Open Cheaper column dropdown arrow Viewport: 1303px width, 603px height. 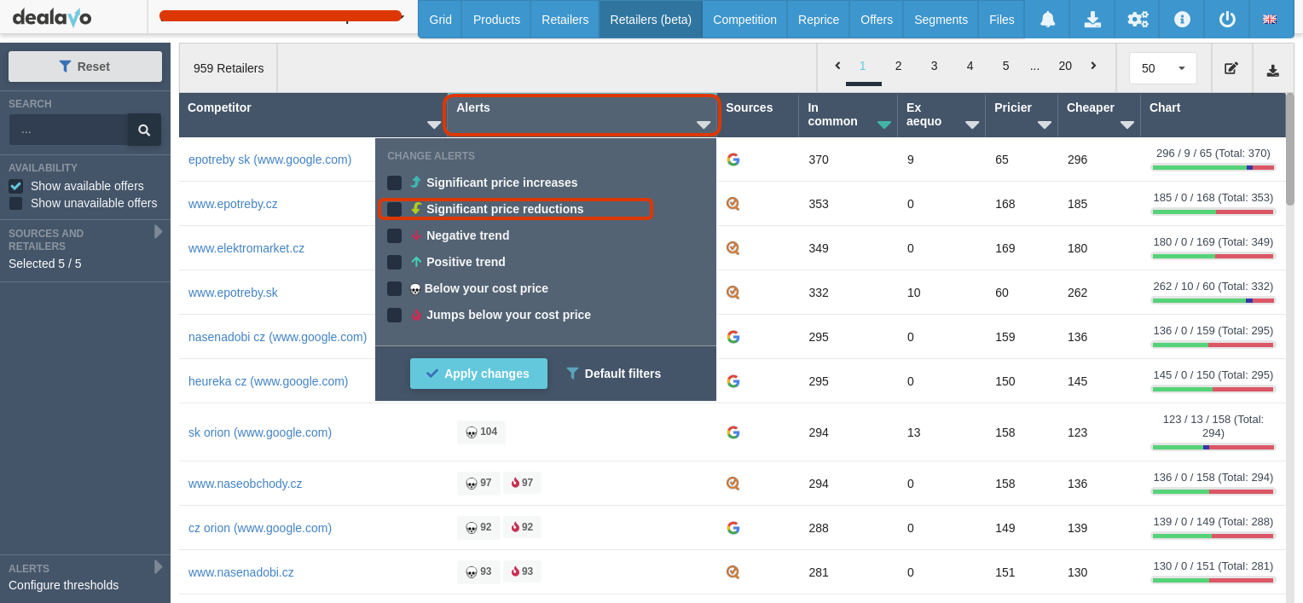click(1127, 125)
